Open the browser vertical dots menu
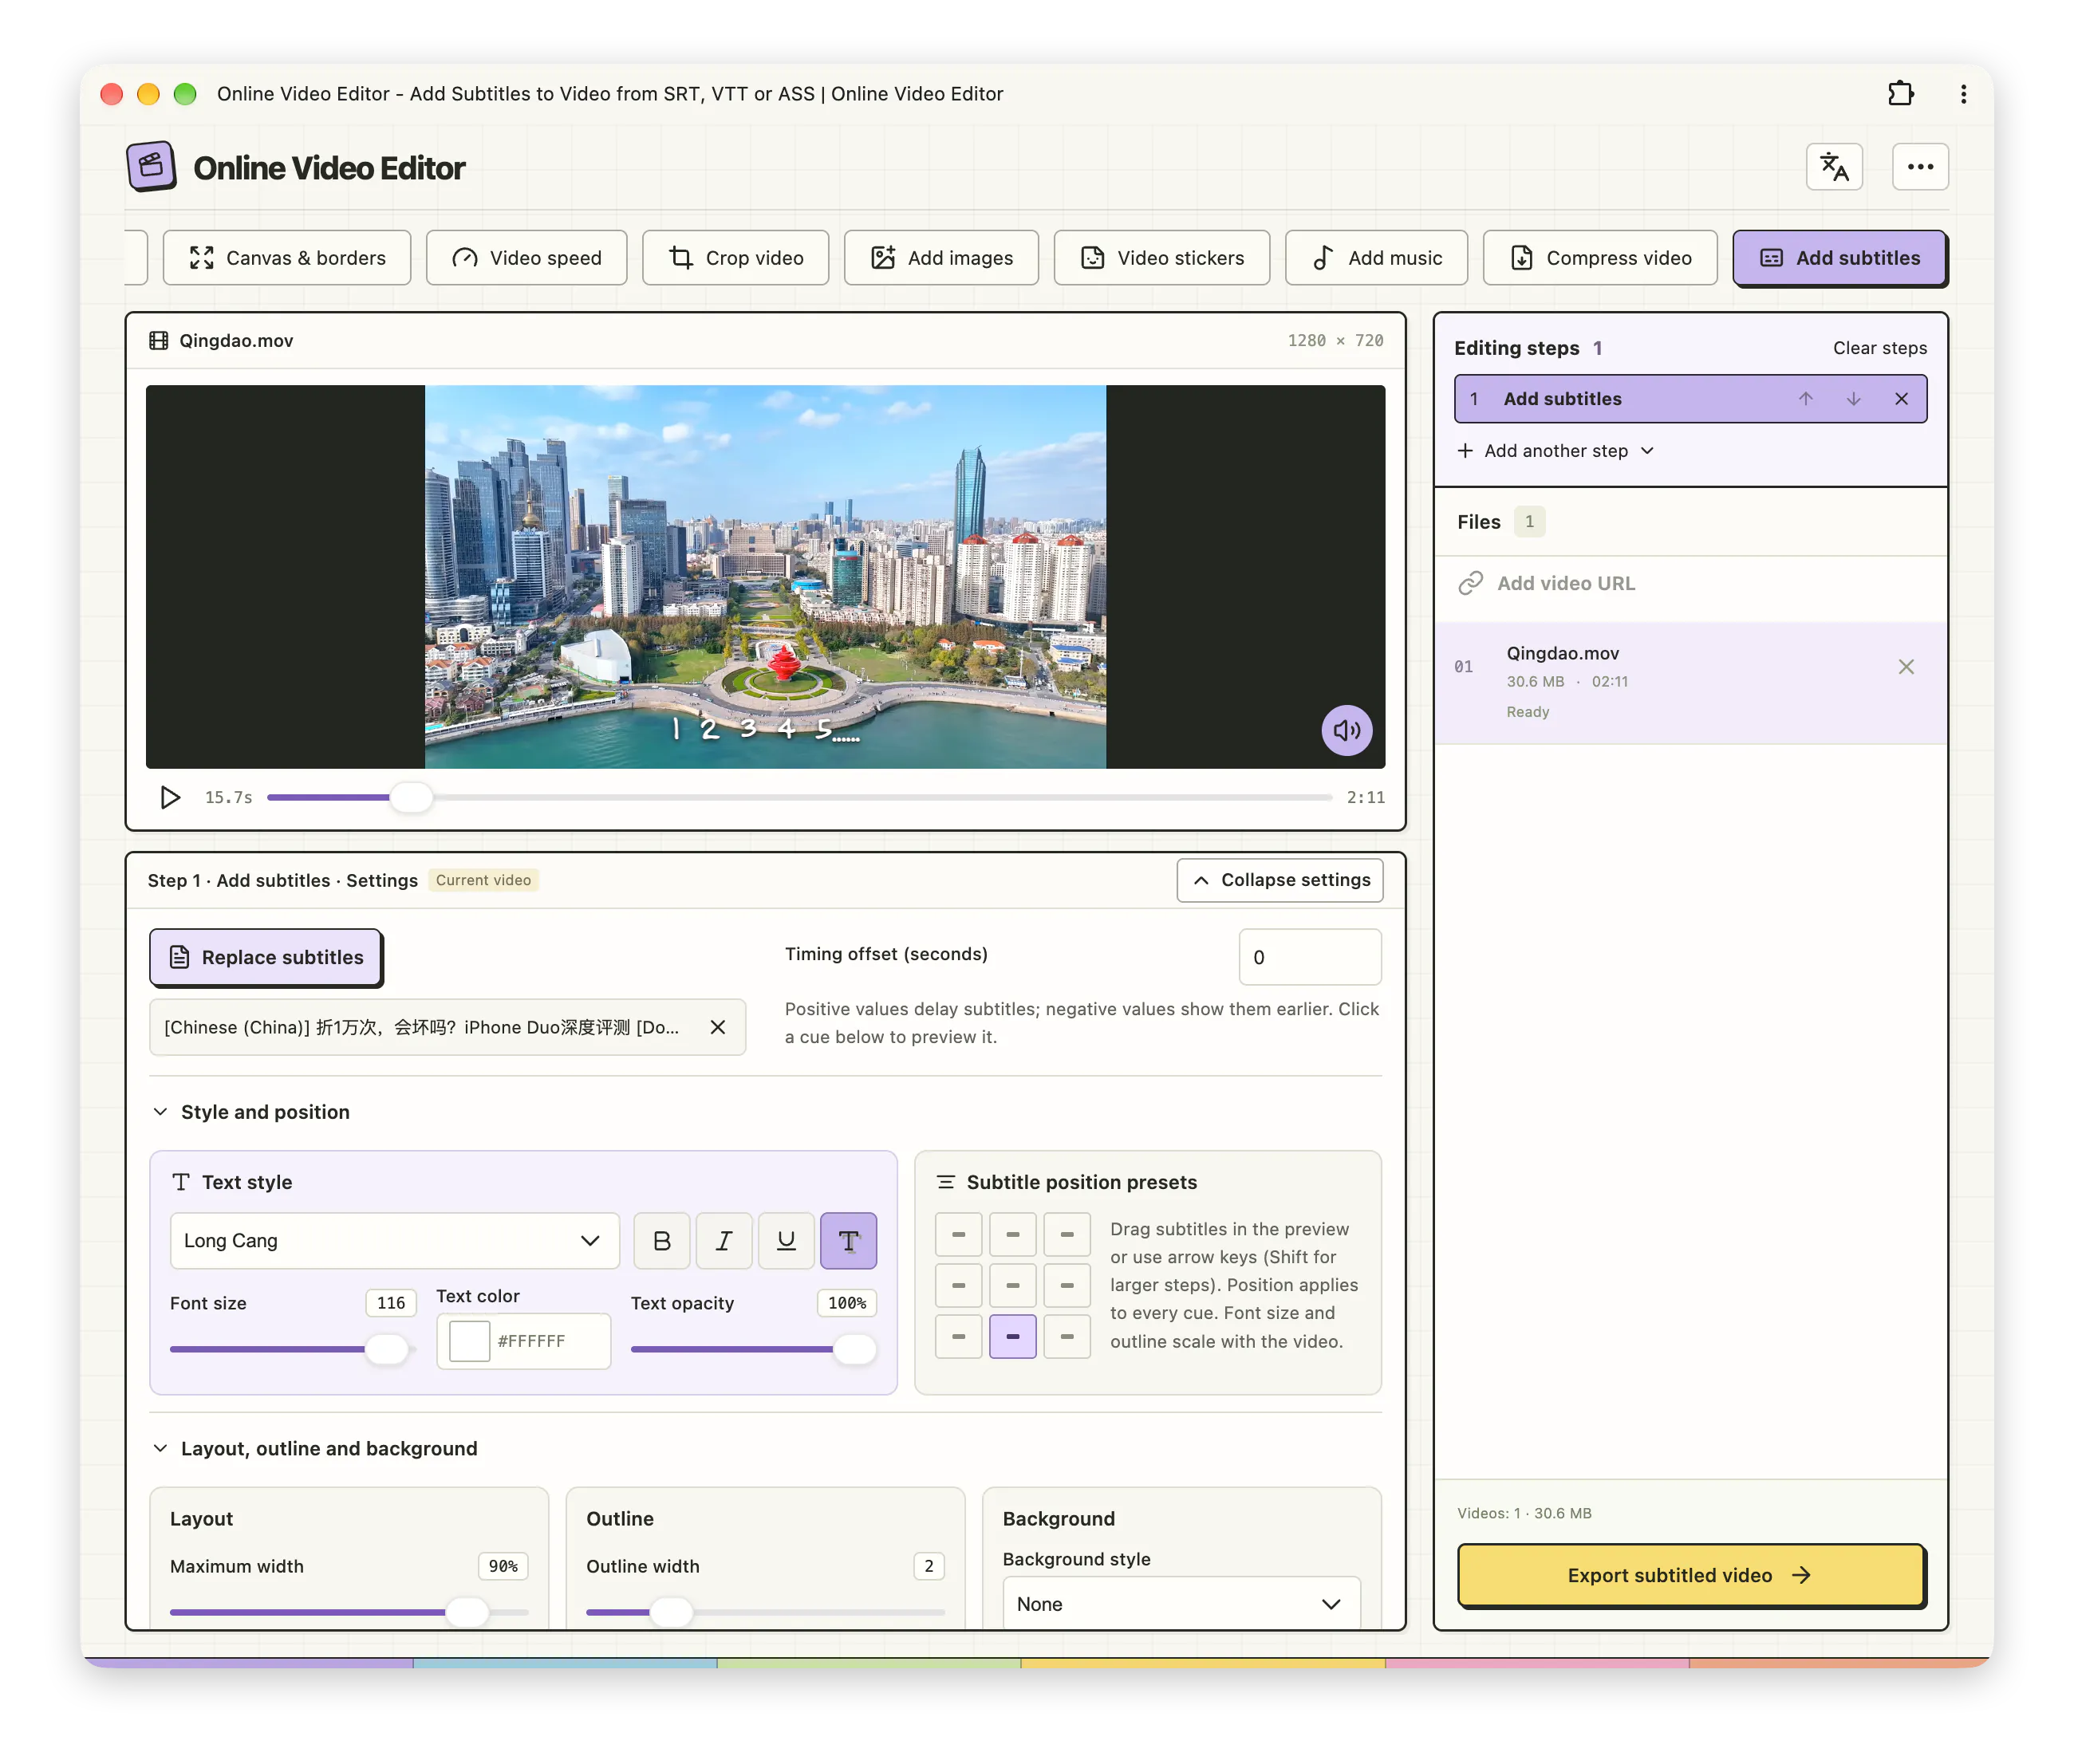This screenshot has height=1764, width=2074. (1963, 94)
